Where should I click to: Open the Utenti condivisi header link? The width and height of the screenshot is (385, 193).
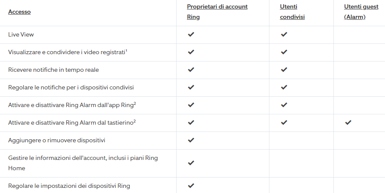point(292,12)
